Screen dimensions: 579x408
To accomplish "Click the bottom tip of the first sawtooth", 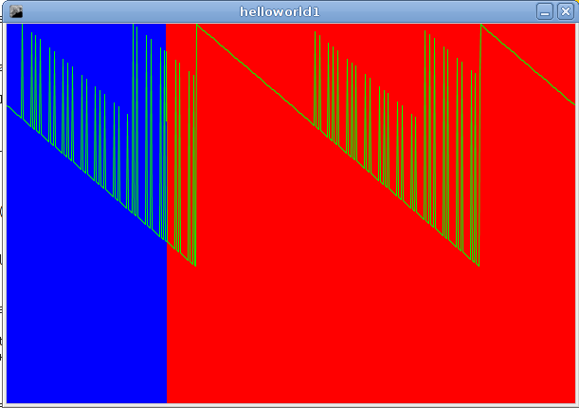I will (195, 266).
